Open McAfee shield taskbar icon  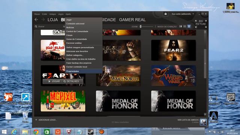click(x=69, y=132)
